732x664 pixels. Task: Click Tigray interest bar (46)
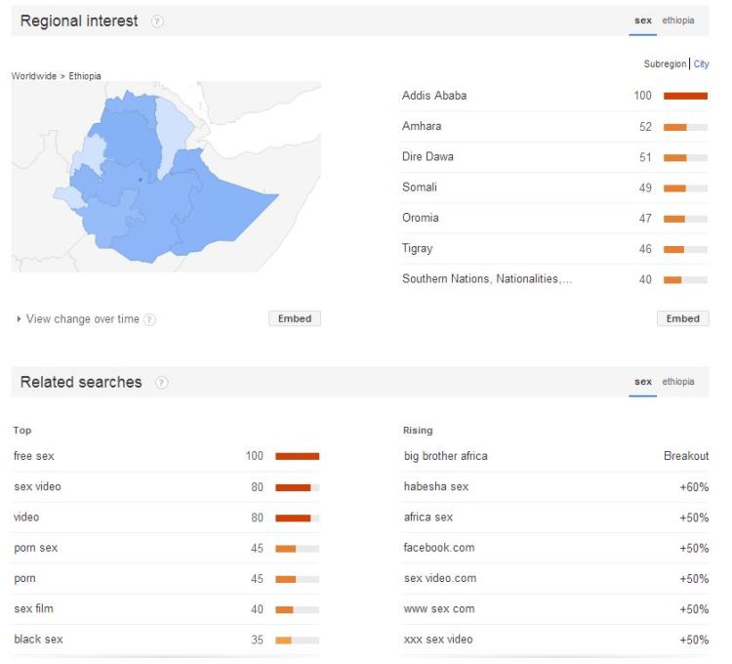pyautogui.click(x=685, y=249)
